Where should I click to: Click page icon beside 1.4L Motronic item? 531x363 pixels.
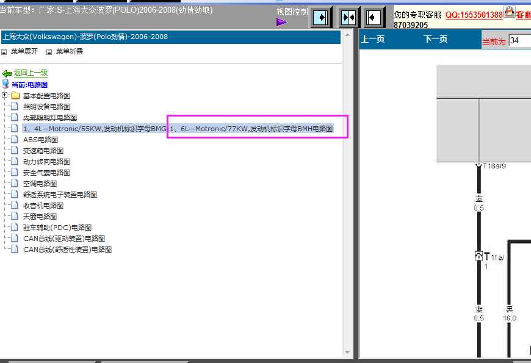[x=14, y=128]
